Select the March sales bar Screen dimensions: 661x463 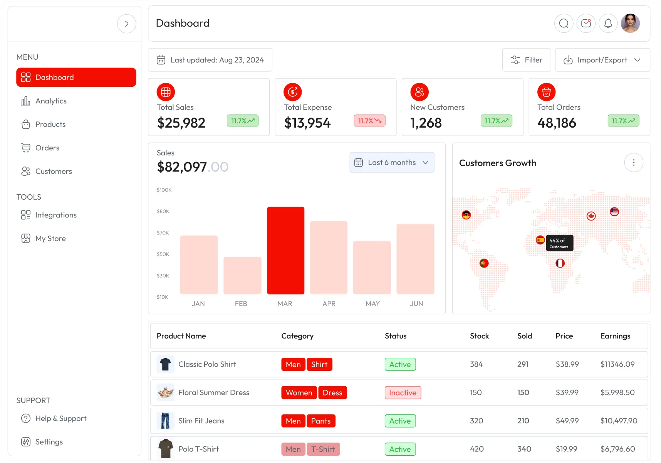[x=285, y=251]
